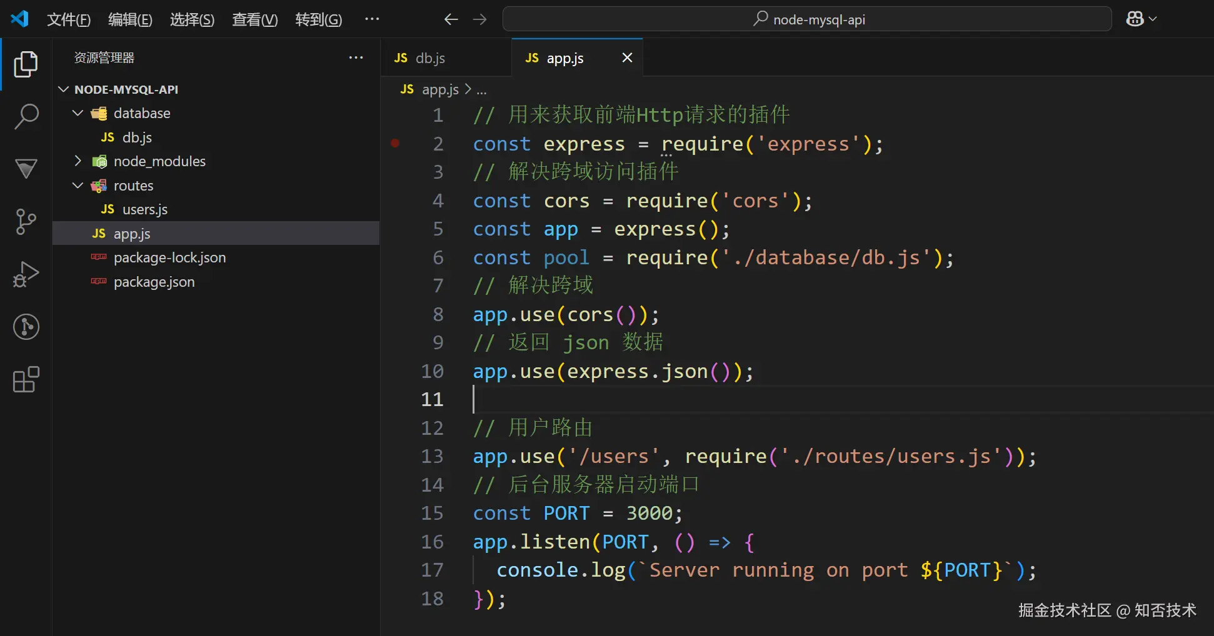Open the Git graph circular icon in activity bar

point(26,327)
